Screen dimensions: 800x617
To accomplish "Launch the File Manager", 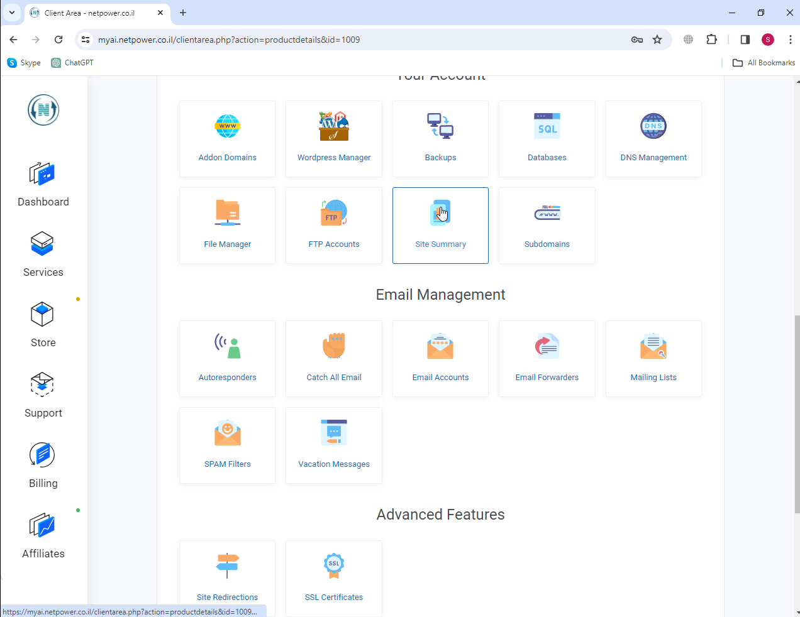I will point(227,226).
